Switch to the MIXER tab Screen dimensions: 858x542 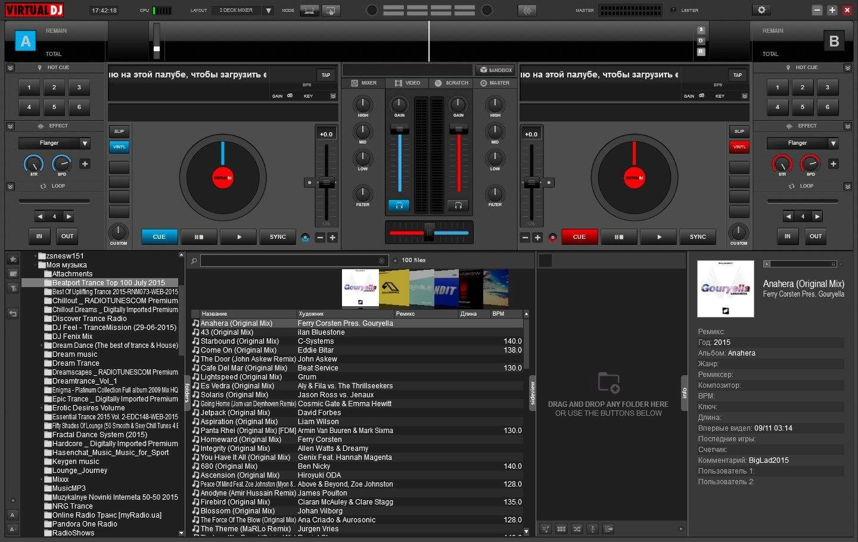[364, 83]
